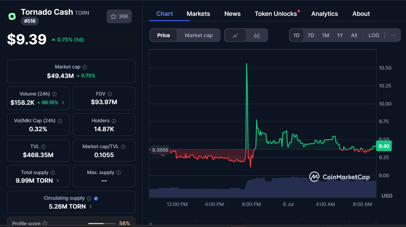Click info icon next to TVL

coord(43,147)
